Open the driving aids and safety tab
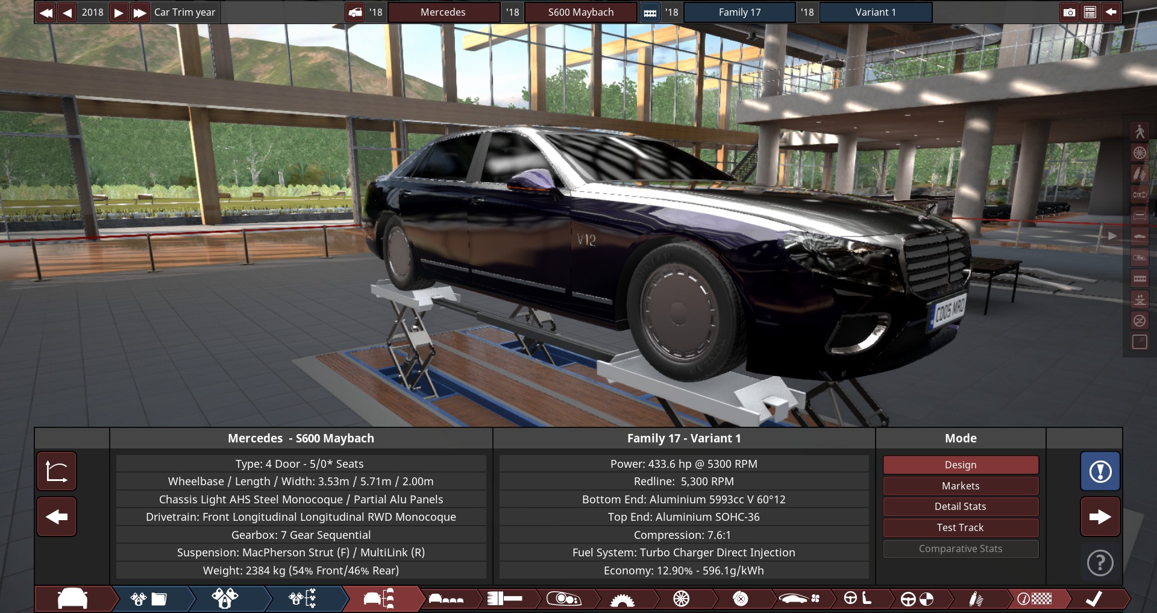 pyautogui.click(x=917, y=599)
